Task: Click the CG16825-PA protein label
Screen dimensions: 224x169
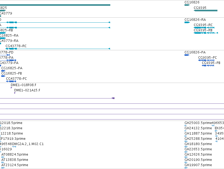Action: coord(12,68)
